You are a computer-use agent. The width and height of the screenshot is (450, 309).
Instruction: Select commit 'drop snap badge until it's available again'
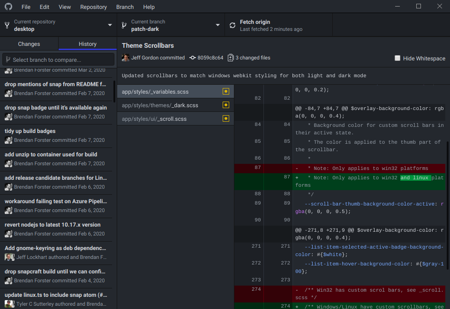56,112
